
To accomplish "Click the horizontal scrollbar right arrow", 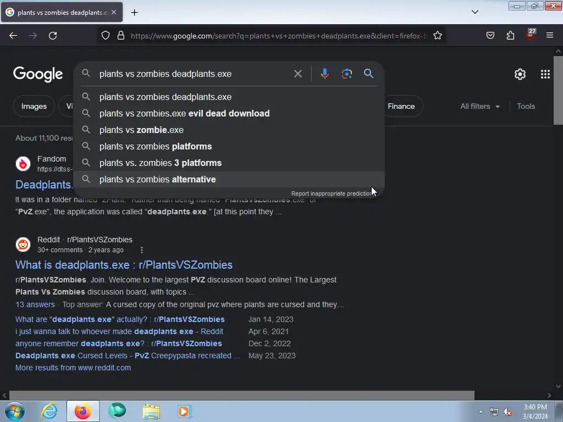I will pos(549,396).
